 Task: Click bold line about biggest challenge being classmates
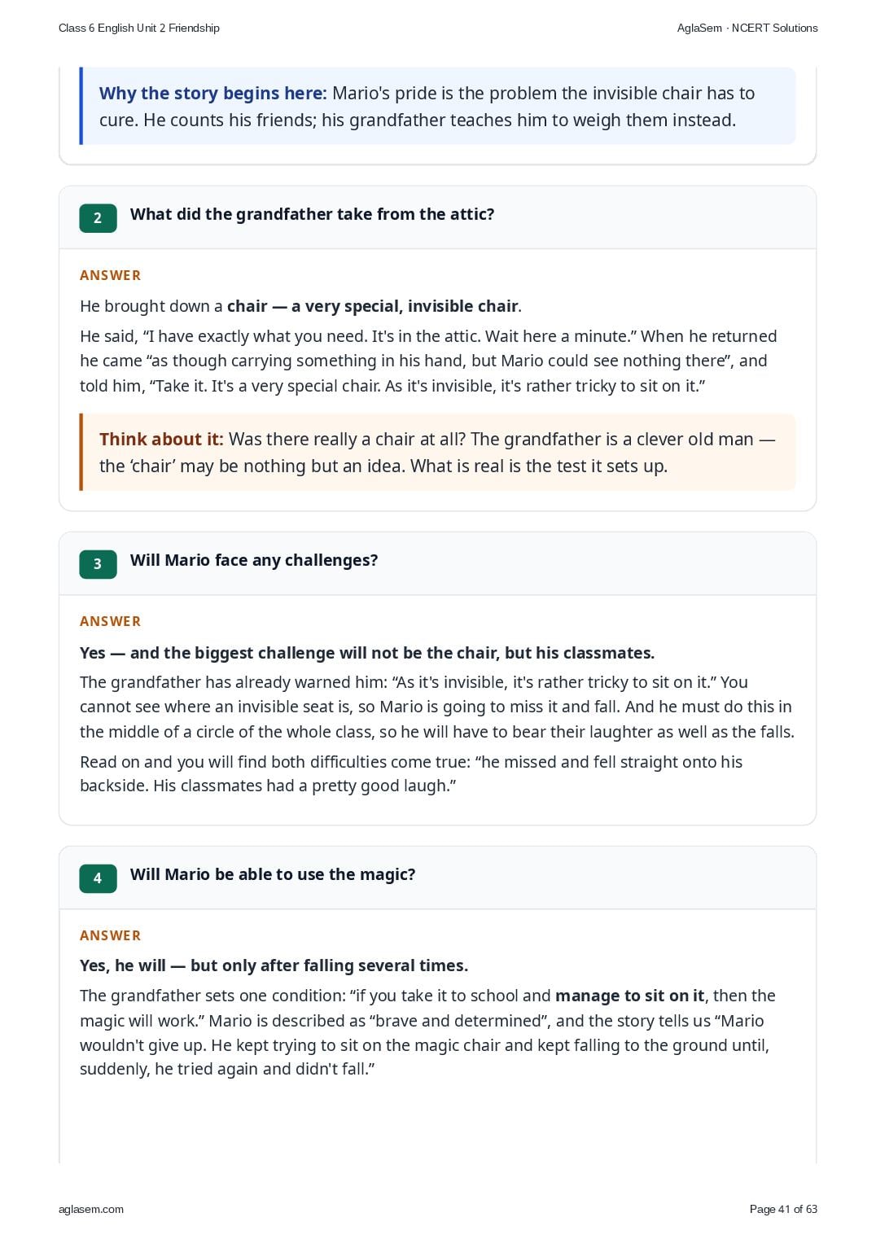(367, 653)
